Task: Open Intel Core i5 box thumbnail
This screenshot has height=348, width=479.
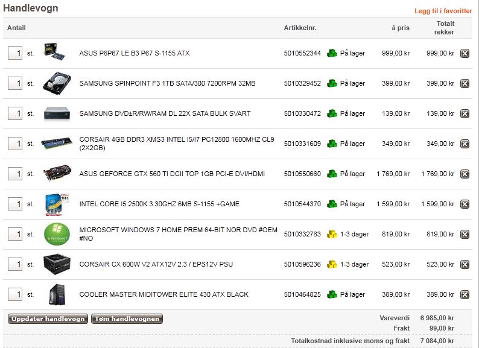Action: [57, 204]
